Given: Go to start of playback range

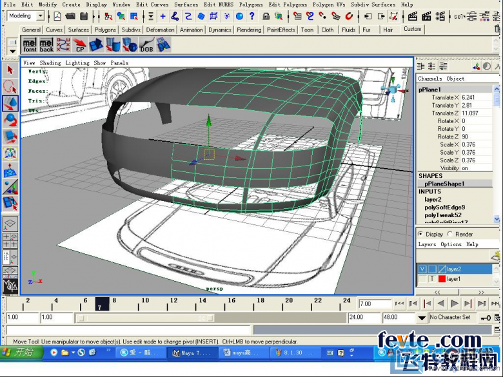Looking at the screenshot, I should 399,304.
